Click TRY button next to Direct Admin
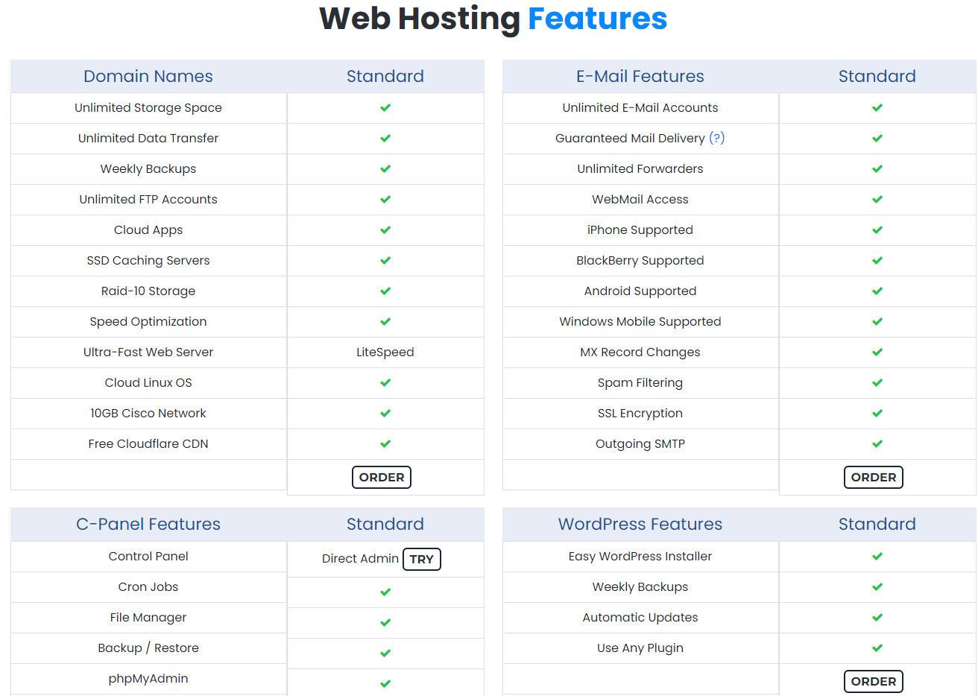 (421, 559)
